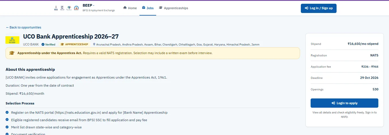
Task: Click the Verified checkmark badge icon
Action: pyautogui.click(x=43, y=44)
